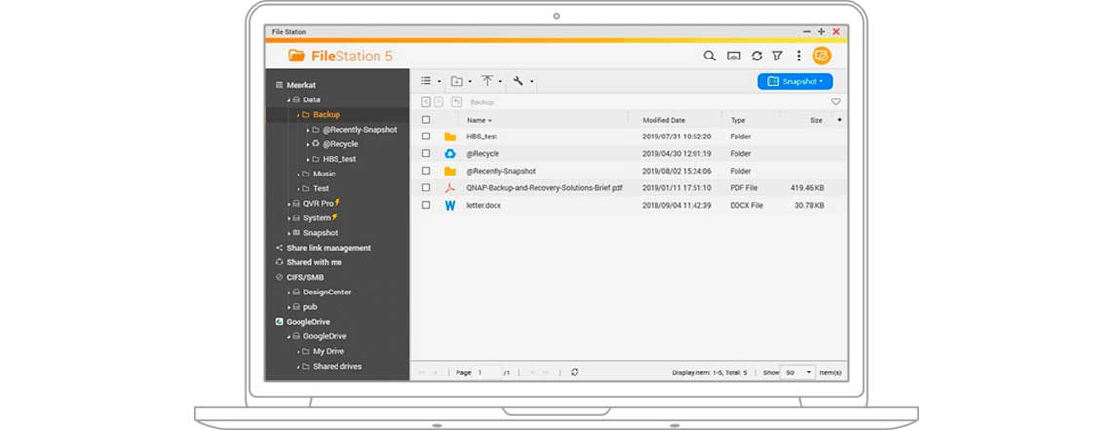
Task: Expand the QVR Pro tree node
Action: 289,203
